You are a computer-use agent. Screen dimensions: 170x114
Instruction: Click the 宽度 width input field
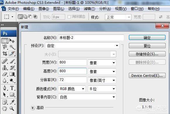(72, 62)
